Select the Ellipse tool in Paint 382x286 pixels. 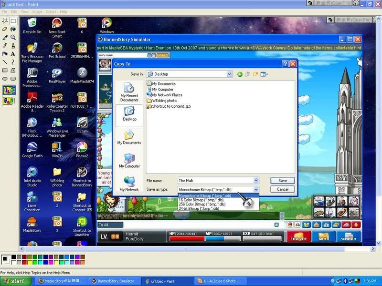(5, 79)
